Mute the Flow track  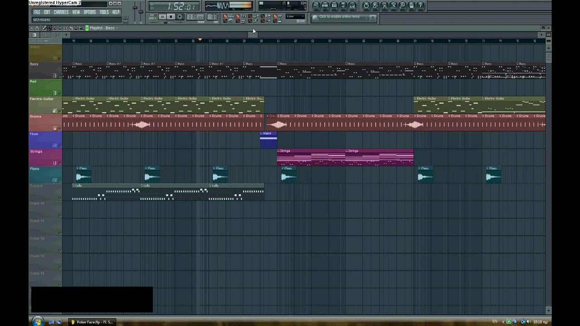[59, 146]
